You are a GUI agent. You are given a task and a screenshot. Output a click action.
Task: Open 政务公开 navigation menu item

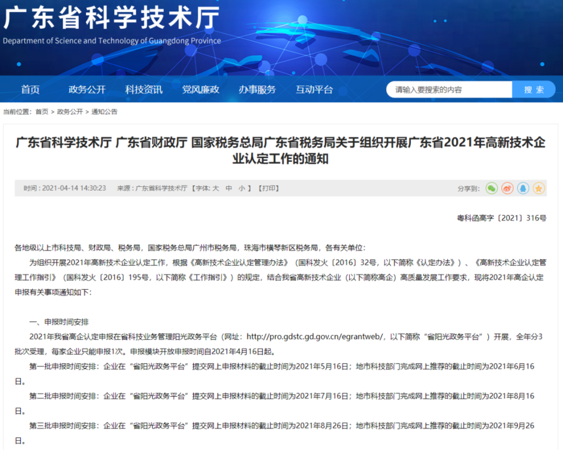pyautogui.click(x=87, y=89)
